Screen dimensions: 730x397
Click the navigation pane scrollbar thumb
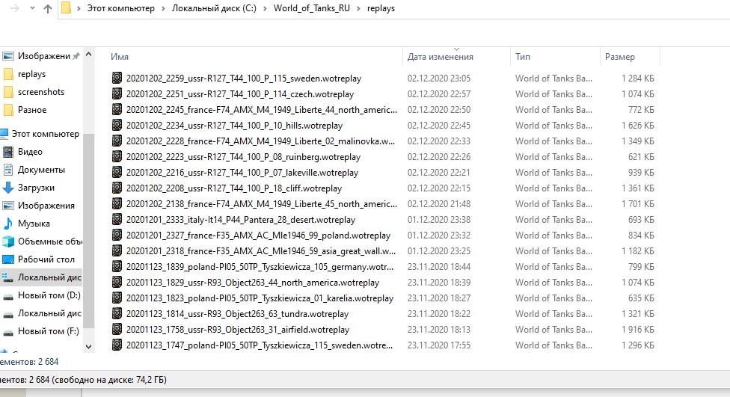click(x=88, y=230)
